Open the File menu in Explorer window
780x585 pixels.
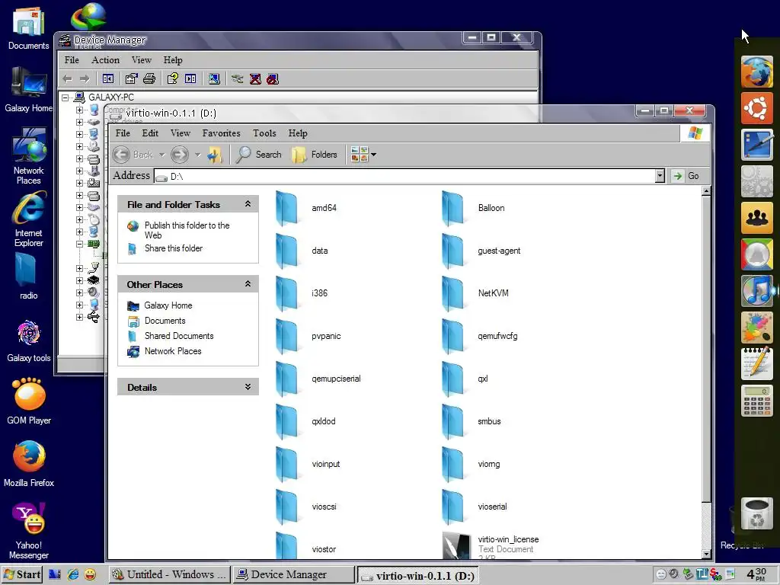(123, 133)
